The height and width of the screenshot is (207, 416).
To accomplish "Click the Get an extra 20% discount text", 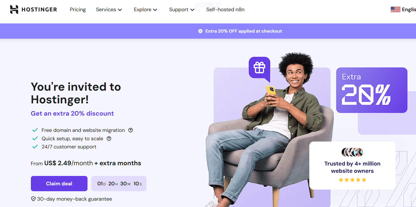I will tap(72, 113).
